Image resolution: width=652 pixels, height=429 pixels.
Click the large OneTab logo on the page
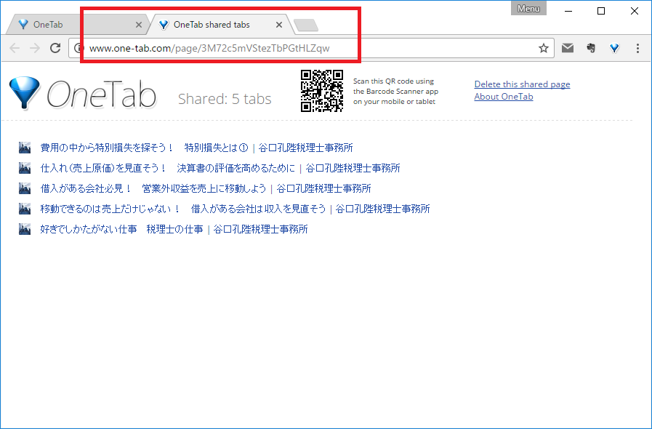pyautogui.click(x=82, y=94)
